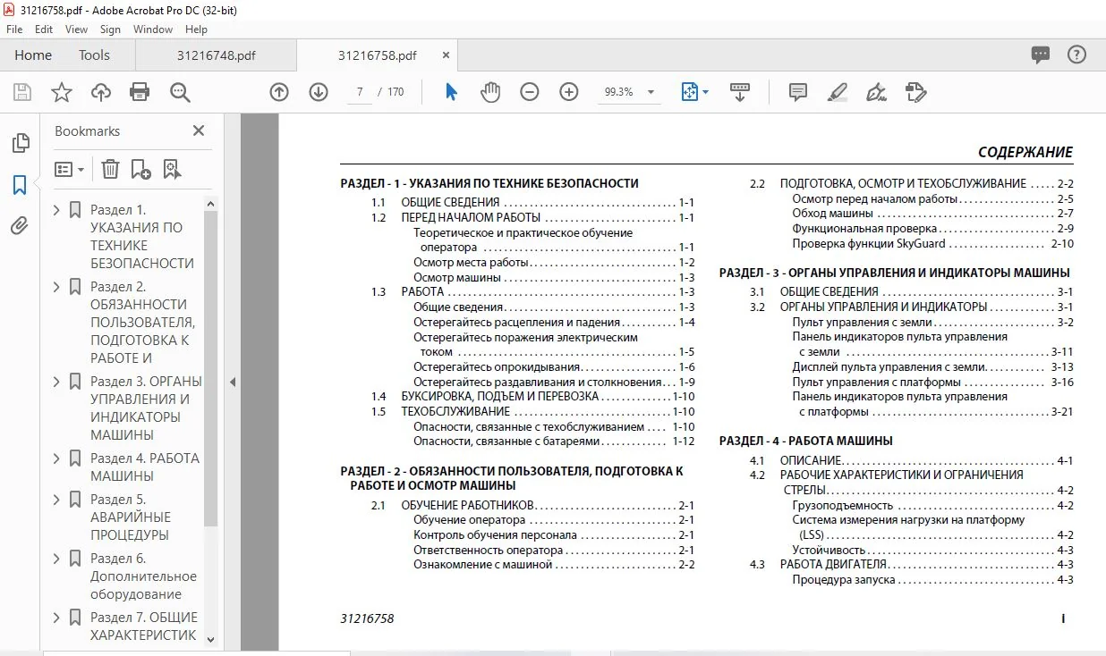Click the Print file icon
Screen dimensions: 1106x656
click(140, 92)
